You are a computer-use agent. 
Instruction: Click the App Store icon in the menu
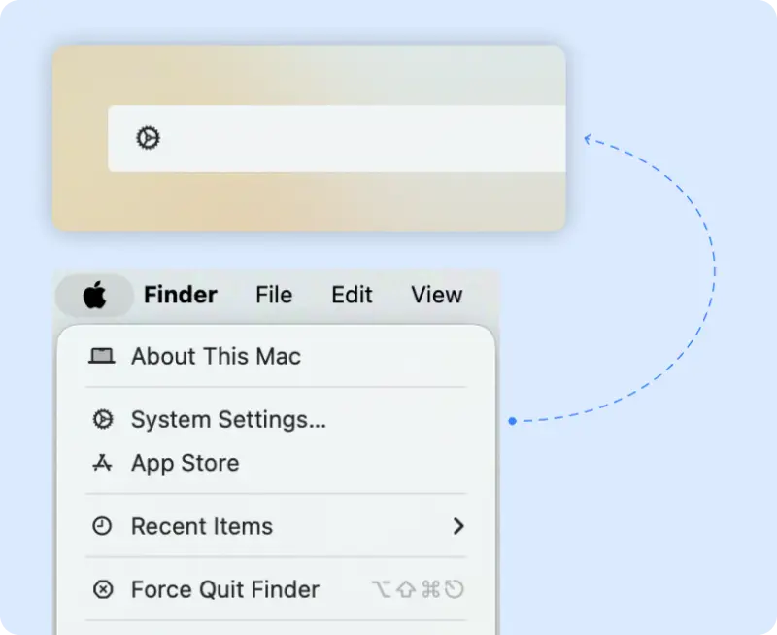pos(102,463)
